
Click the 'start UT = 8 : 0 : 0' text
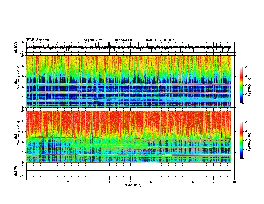pos(161,40)
